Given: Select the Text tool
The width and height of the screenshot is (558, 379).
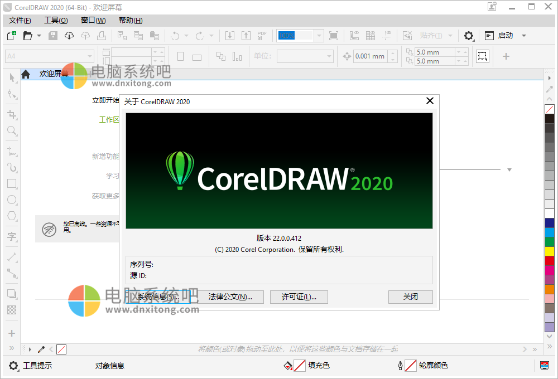Looking at the screenshot, I should (x=12, y=236).
